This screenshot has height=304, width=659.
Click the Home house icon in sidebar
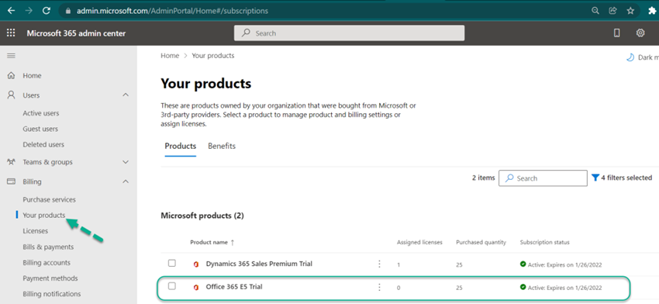click(x=12, y=76)
